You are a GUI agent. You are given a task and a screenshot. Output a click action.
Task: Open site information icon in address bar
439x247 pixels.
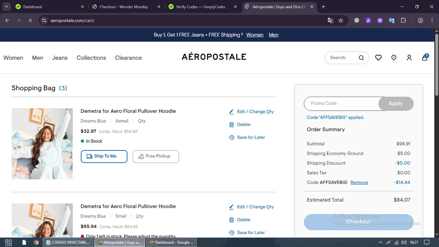coord(44,21)
